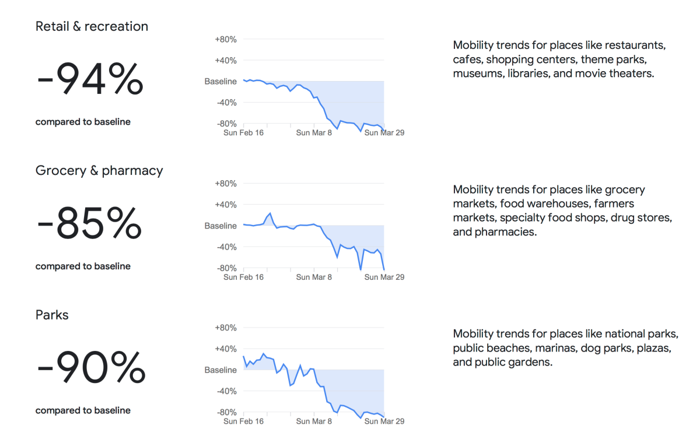Viewport: 700px width, 436px height.
Task: Click the Sun Mar 8 label on retail chart
Action: (314, 132)
